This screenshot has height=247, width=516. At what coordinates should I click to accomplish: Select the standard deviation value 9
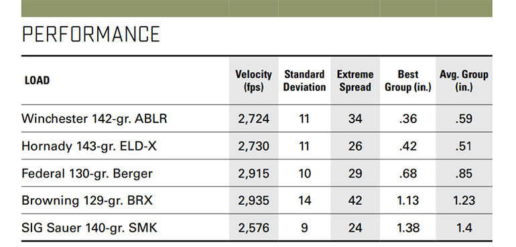304,228
